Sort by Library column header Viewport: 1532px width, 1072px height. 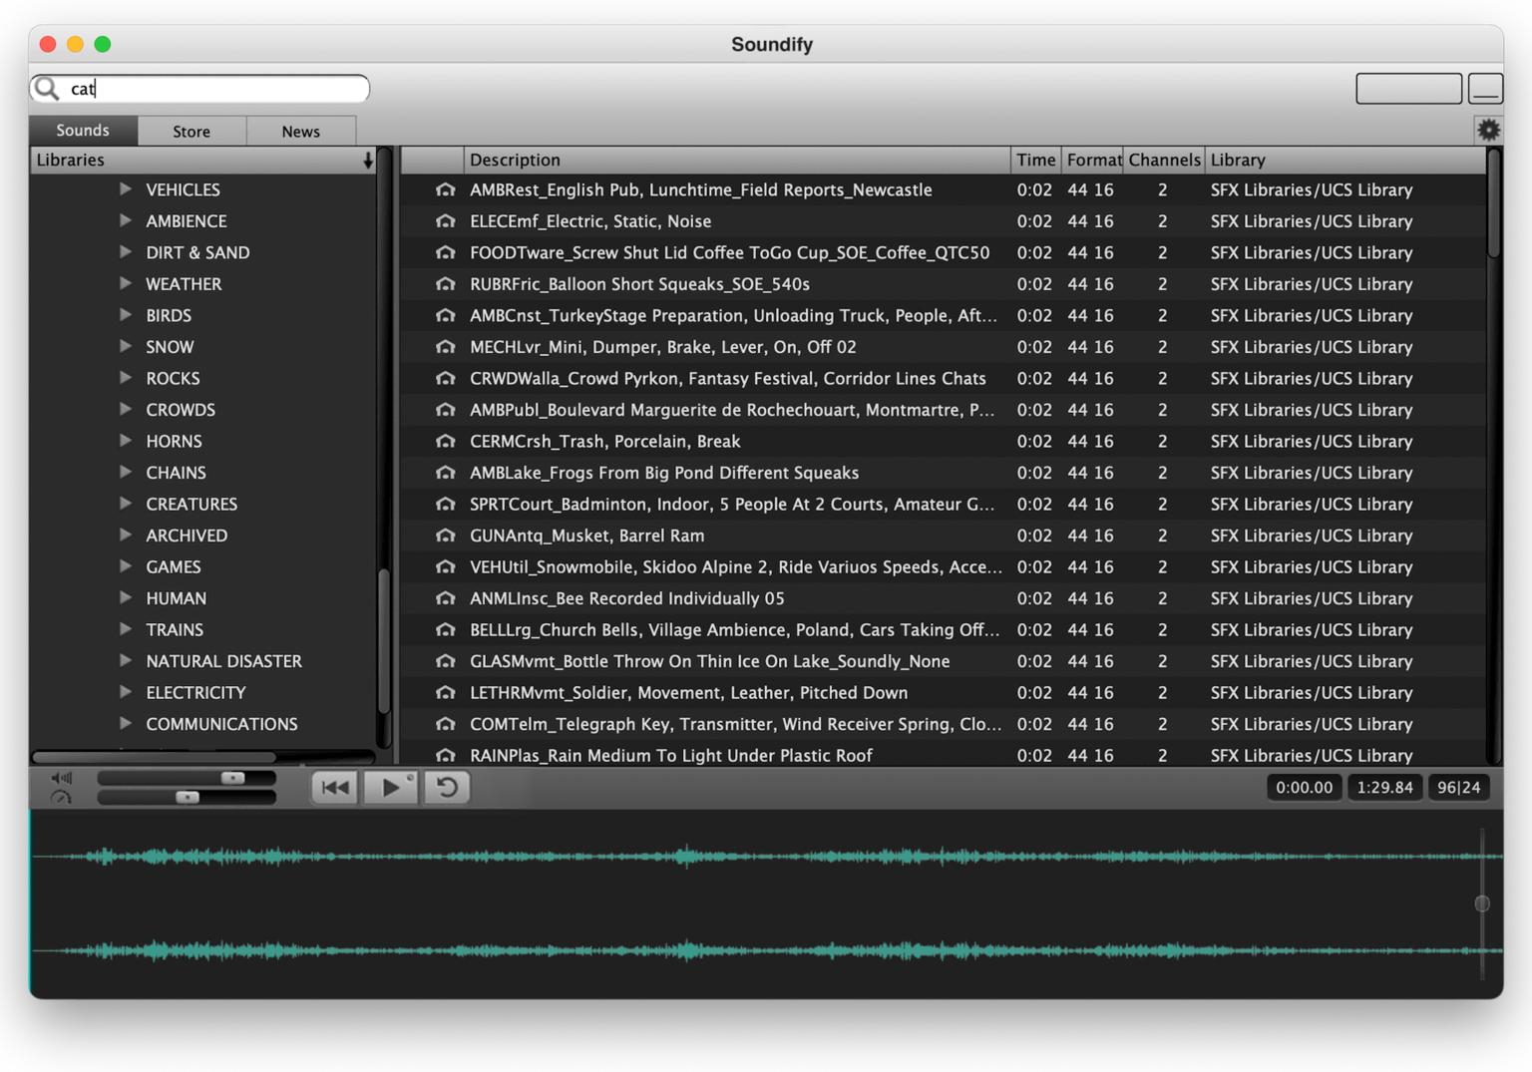(x=1344, y=160)
